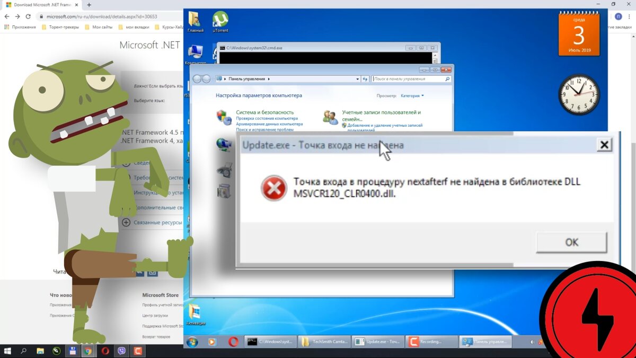Expand the Control Panel address bar dropdown
The height and width of the screenshot is (358, 636).
click(358, 79)
